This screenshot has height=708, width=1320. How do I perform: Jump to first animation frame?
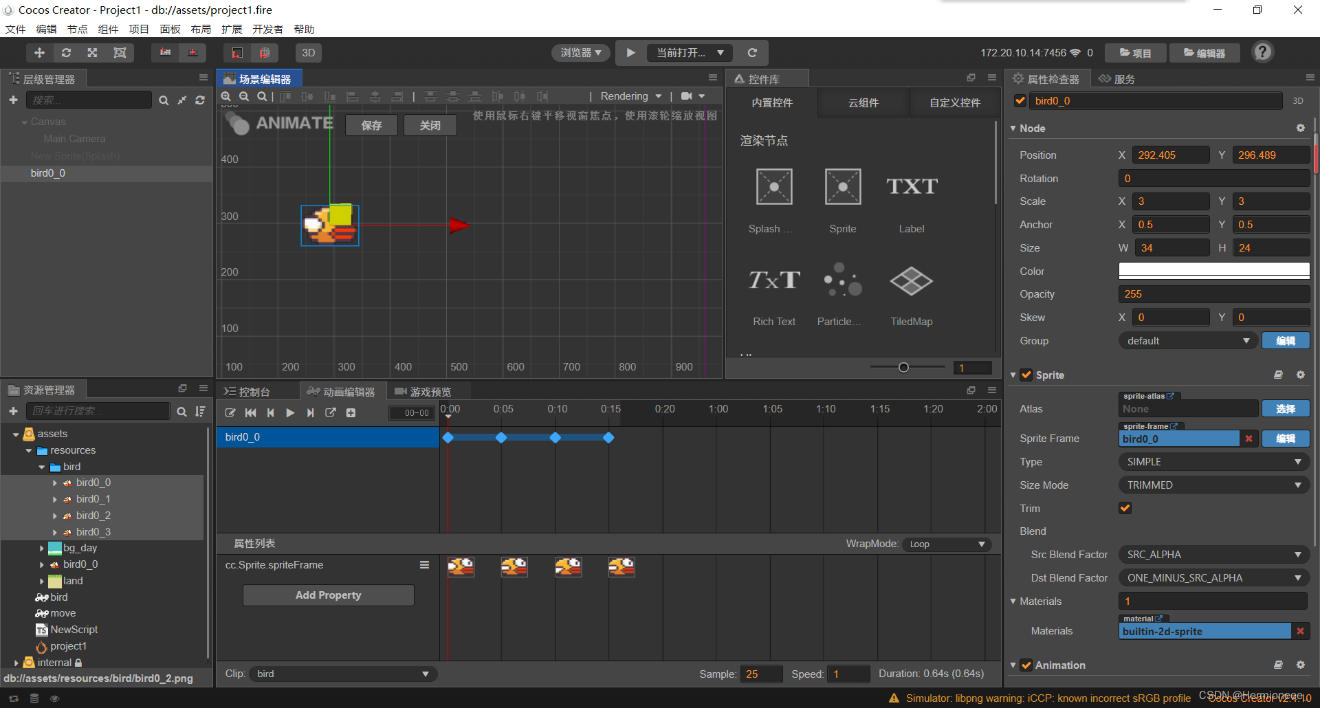tap(251, 413)
